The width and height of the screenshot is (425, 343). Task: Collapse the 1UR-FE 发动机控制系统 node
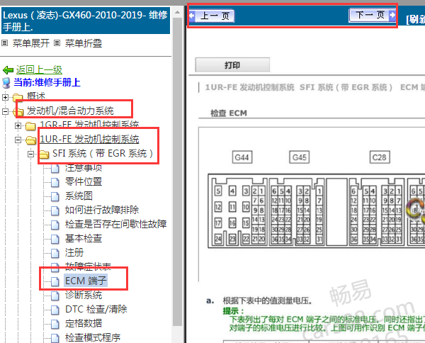pos(18,140)
